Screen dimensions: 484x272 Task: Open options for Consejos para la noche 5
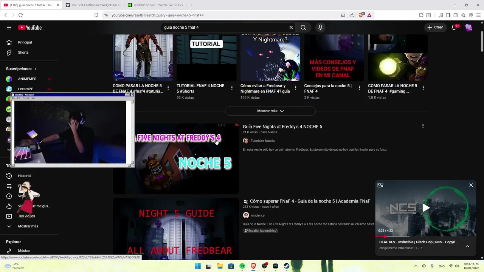click(359, 88)
